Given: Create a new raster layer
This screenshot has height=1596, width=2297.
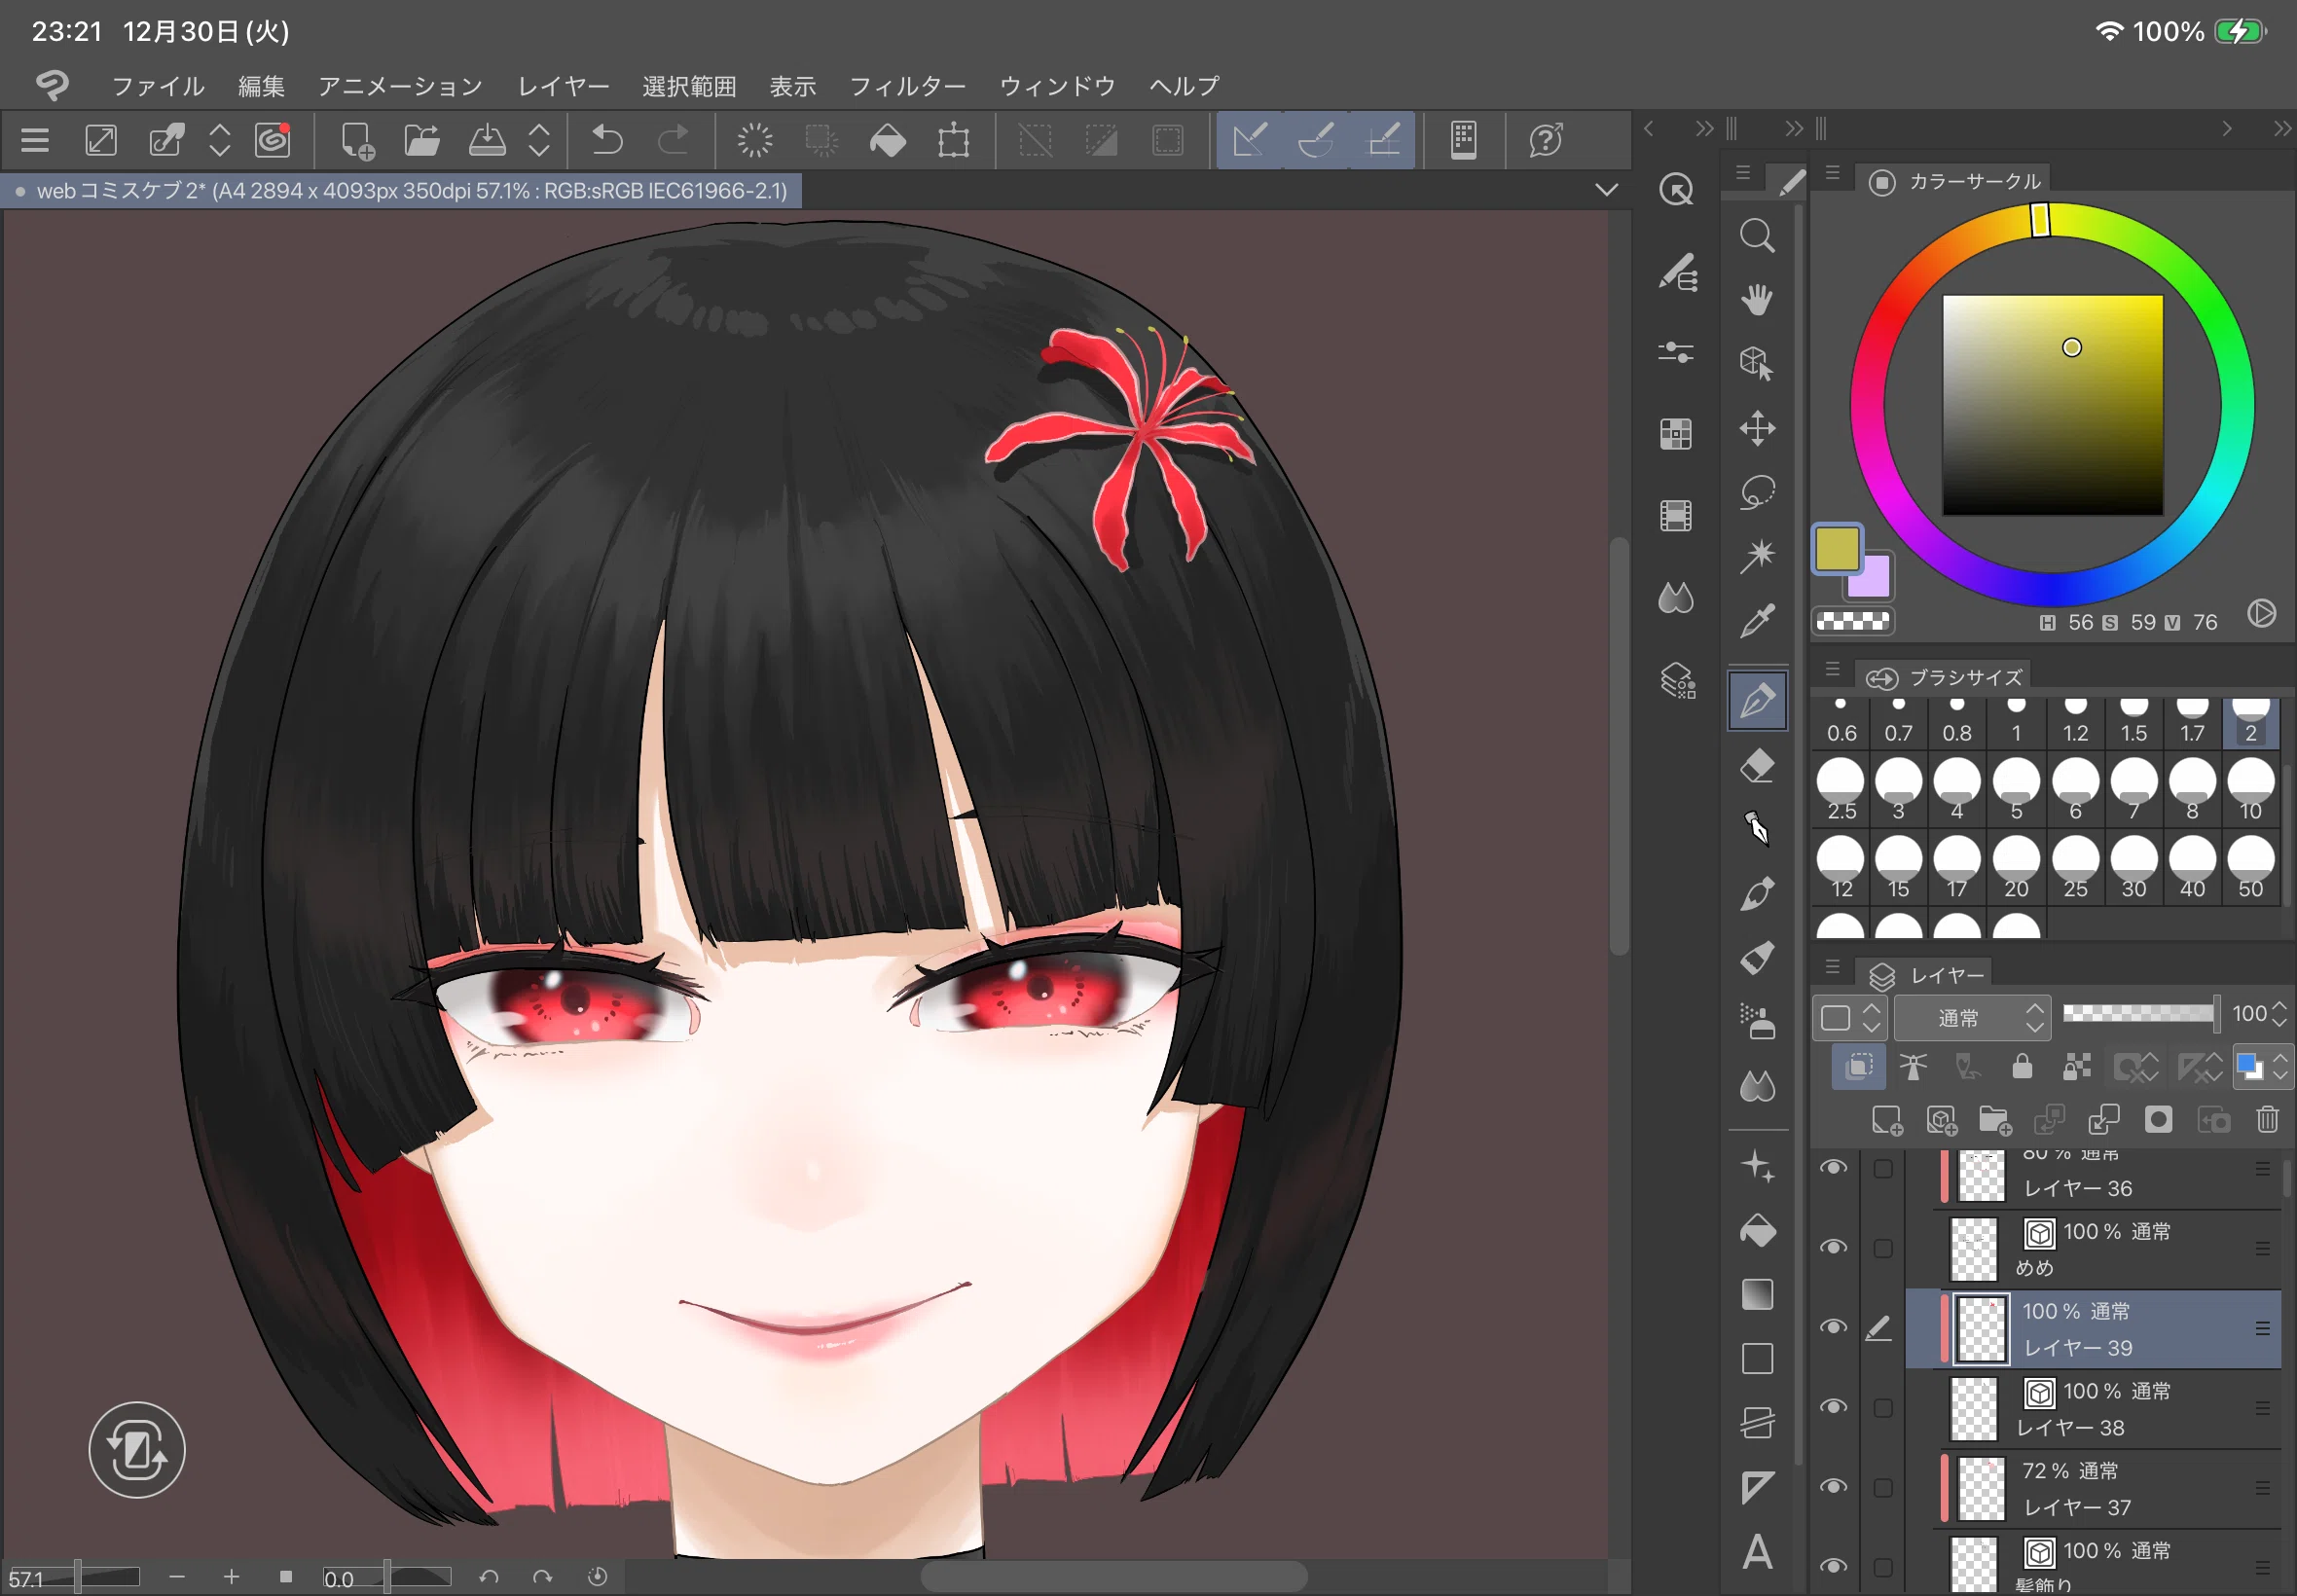Looking at the screenshot, I should (1886, 1120).
